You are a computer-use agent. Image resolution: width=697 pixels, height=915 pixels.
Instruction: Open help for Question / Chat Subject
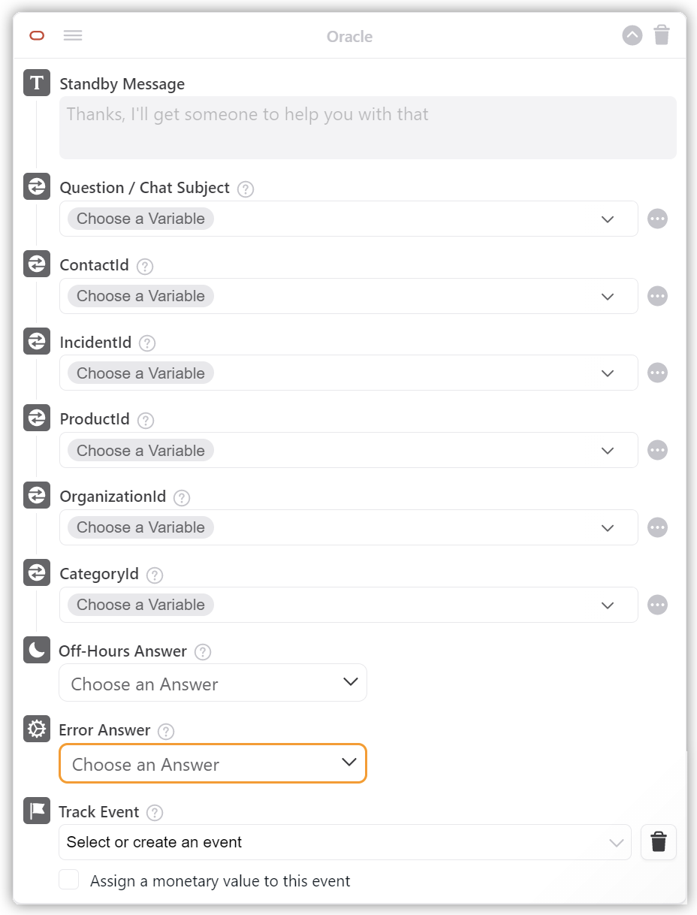tap(246, 189)
